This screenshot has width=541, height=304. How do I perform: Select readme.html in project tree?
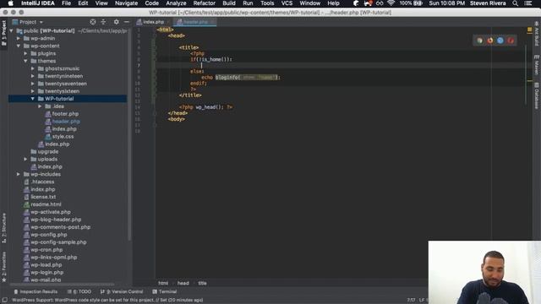[46, 204]
